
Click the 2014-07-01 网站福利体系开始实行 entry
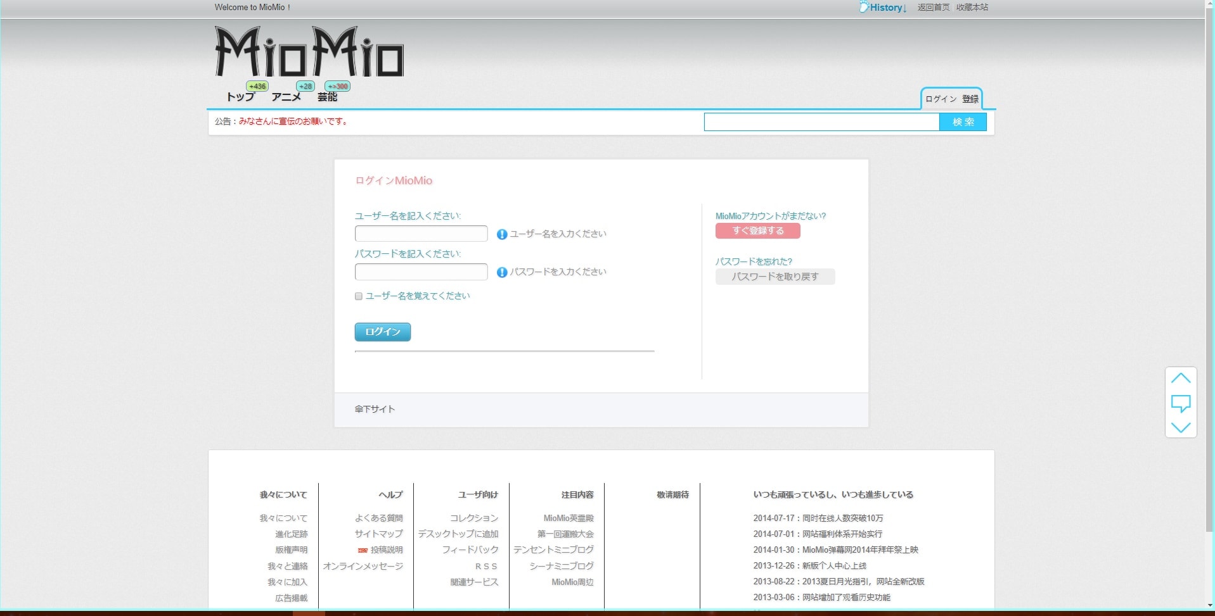pyautogui.click(x=818, y=534)
